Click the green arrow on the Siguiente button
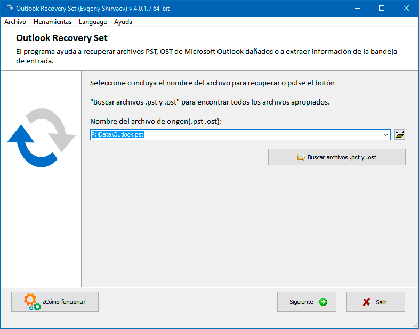The width and height of the screenshot is (419, 329). pyautogui.click(x=323, y=302)
